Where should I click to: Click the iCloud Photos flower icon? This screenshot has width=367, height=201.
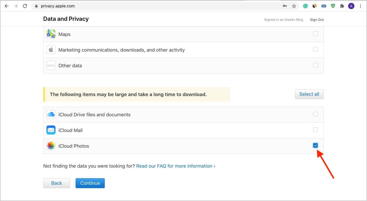pos(51,146)
